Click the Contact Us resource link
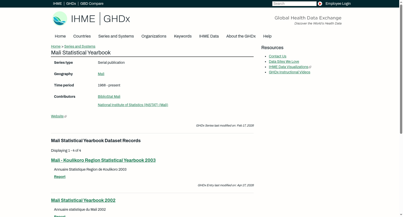 [278, 56]
